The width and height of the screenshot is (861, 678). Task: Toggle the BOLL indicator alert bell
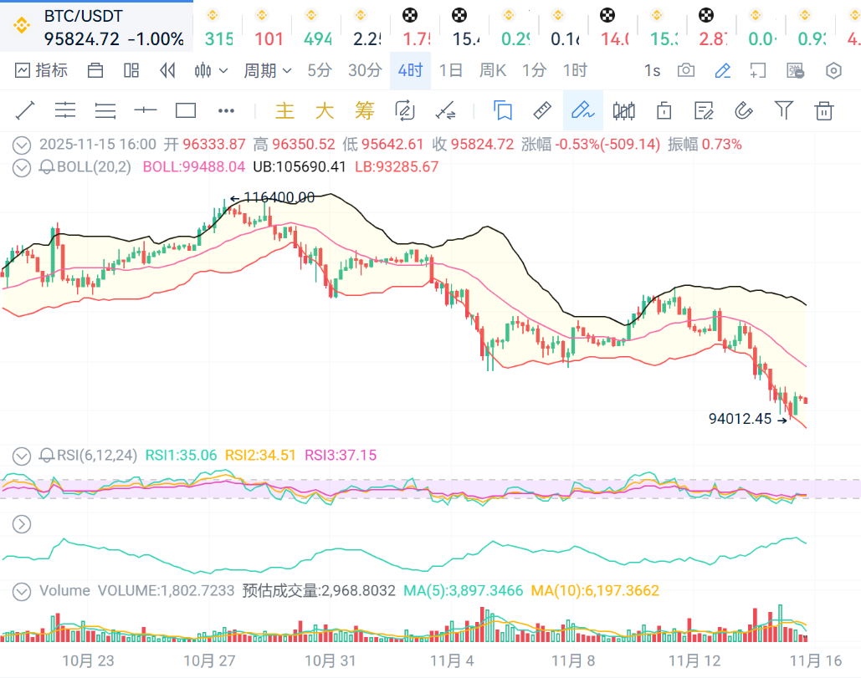click(x=47, y=166)
